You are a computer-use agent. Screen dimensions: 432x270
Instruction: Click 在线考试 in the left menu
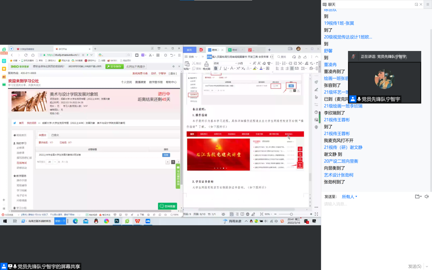[22, 163]
